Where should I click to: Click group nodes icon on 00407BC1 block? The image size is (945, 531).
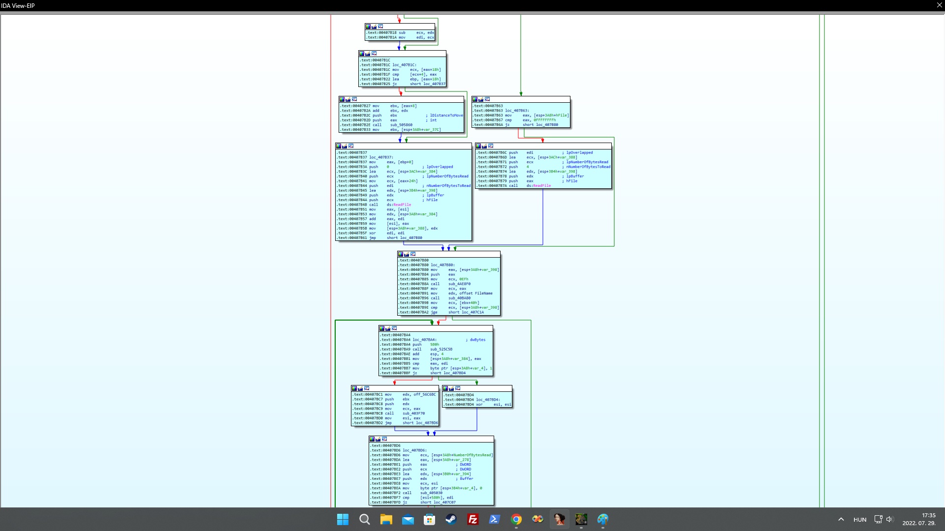point(367,388)
